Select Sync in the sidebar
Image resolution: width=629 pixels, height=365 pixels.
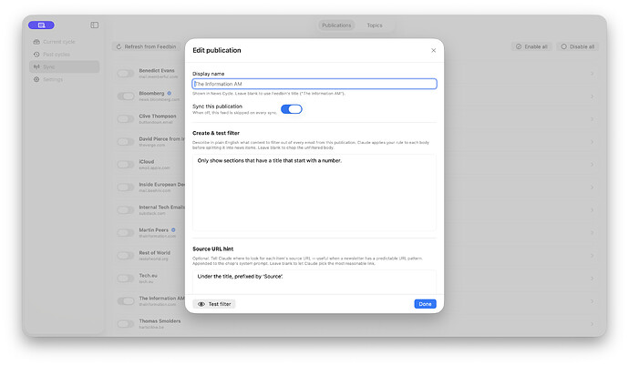[x=64, y=67]
